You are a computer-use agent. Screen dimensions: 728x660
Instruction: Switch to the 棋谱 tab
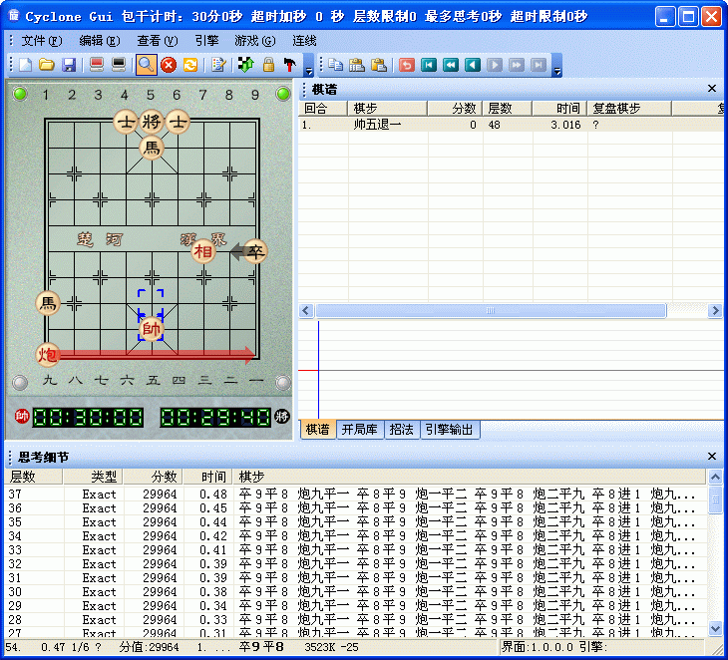point(318,430)
